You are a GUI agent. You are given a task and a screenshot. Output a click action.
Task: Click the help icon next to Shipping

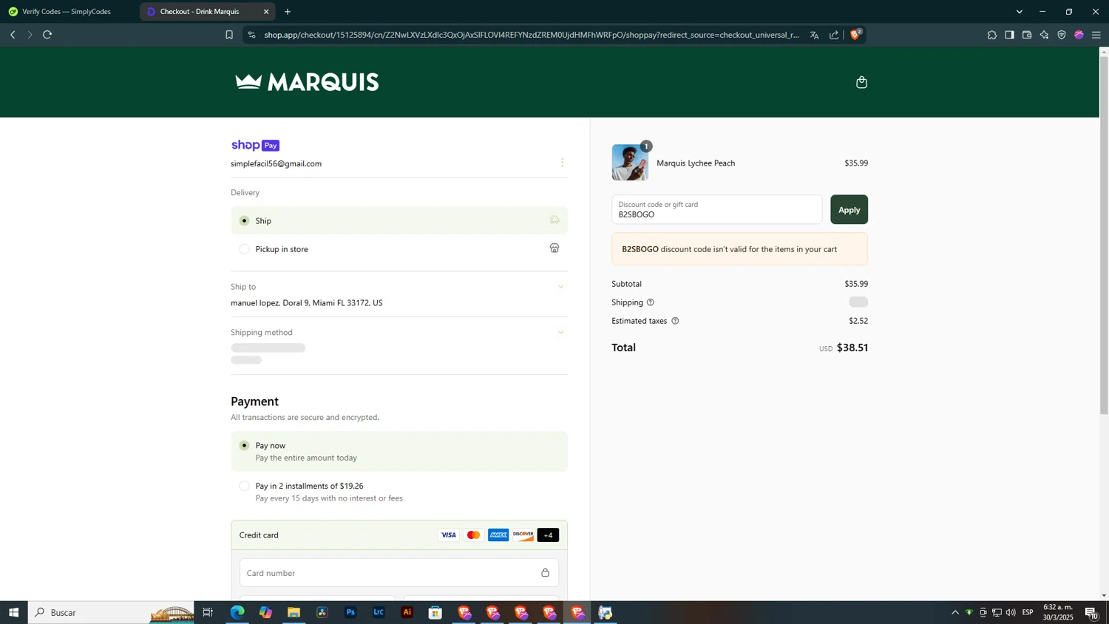(x=651, y=302)
